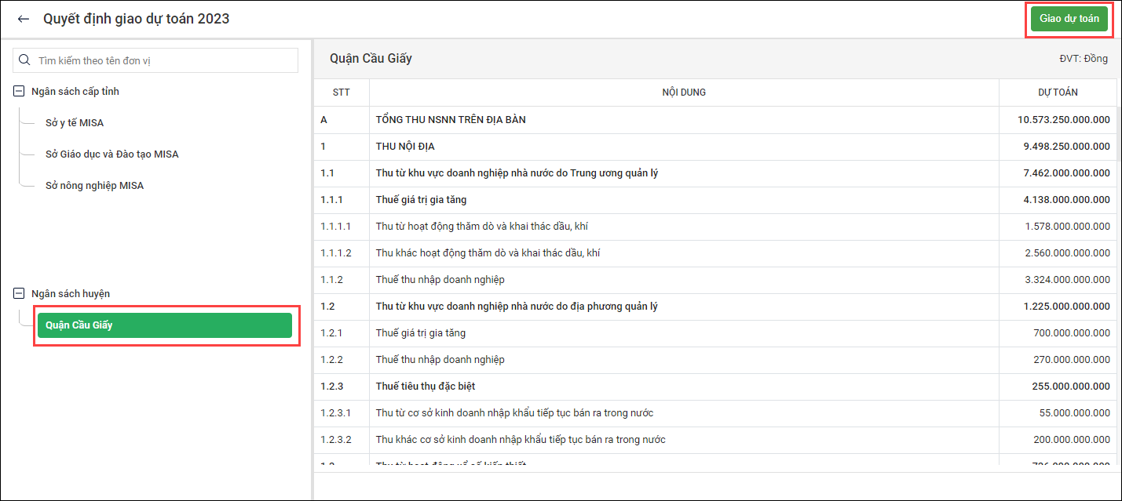Select Sở Giáo dục và Đào tạo MISA

111,154
